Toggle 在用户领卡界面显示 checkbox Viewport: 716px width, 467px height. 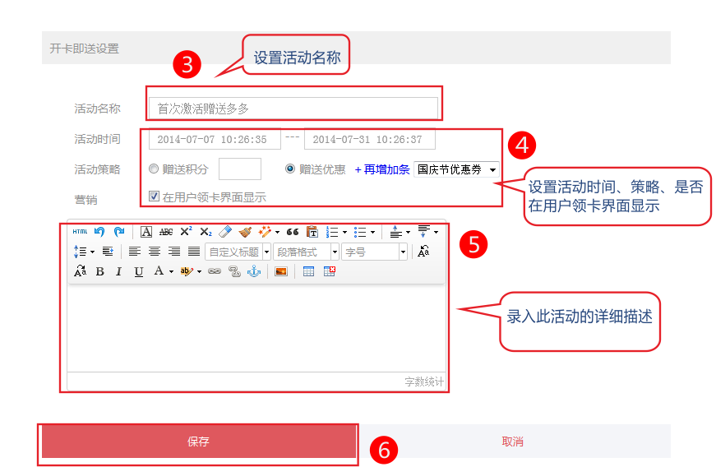154,197
